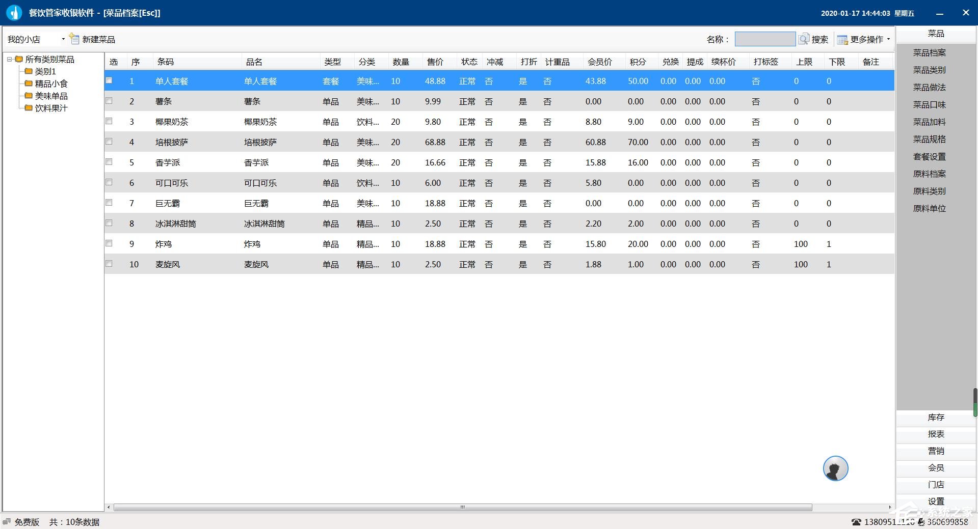Click the 新建菜品 document icon
Image resolution: width=978 pixels, height=529 pixels.
(x=74, y=39)
